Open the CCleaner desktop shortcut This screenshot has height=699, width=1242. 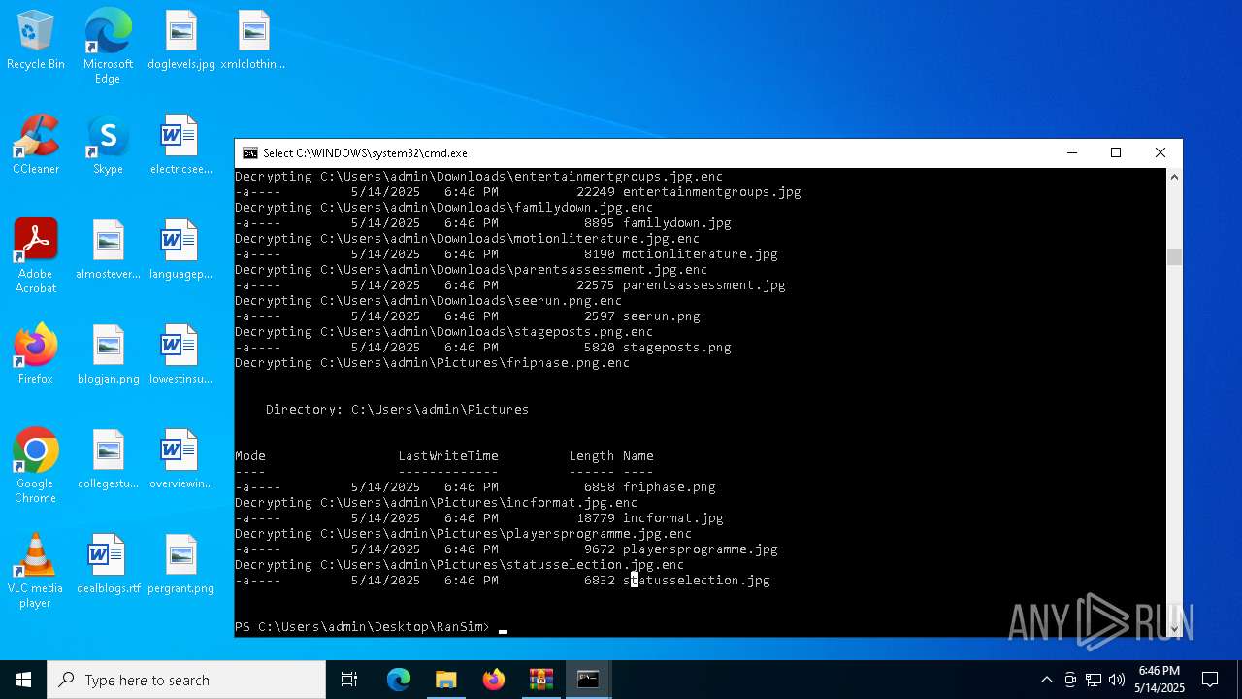tap(36, 146)
